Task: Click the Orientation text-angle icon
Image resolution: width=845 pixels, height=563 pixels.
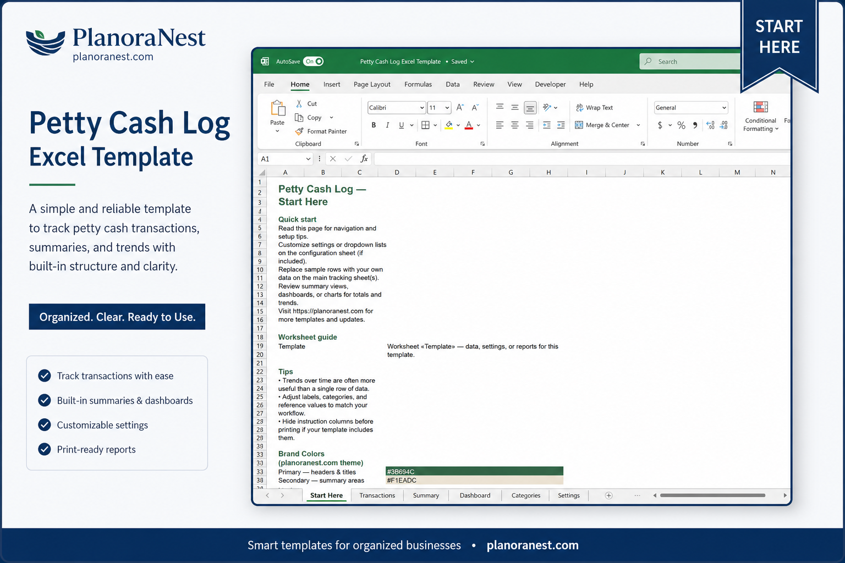Action: click(547, 107)
